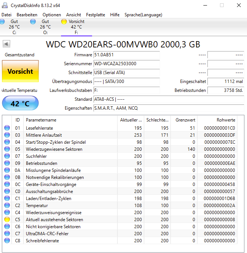Click the Eigenschaften field S.M.A.R.T., AAM, NCQ
The height and width of the screenshot is (253, 247).
point(169,108)
